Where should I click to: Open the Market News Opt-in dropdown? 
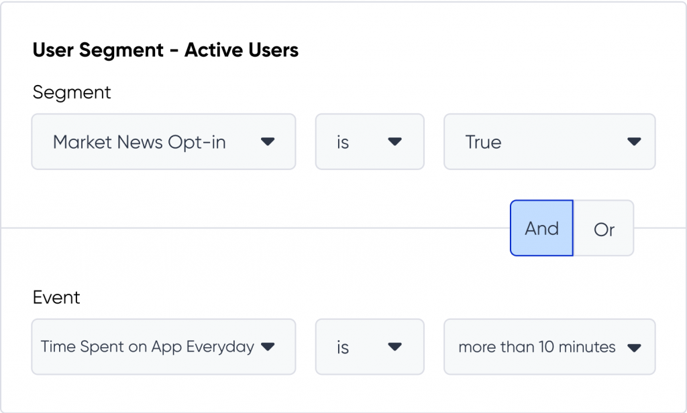[163, 142]
